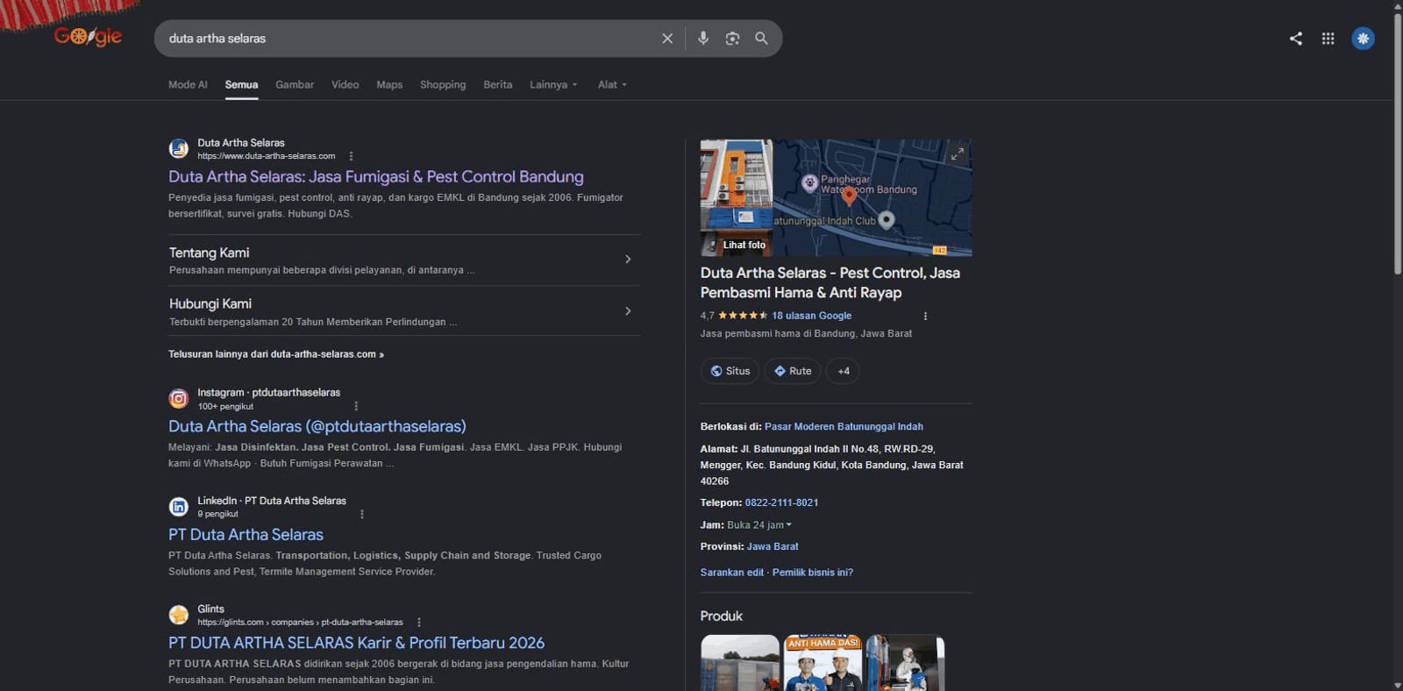Viewport: 1403px width, 691px height.
Task: Open the ANTI HAMA DAS product thumbnail
Action: click(x=823, y=663)
